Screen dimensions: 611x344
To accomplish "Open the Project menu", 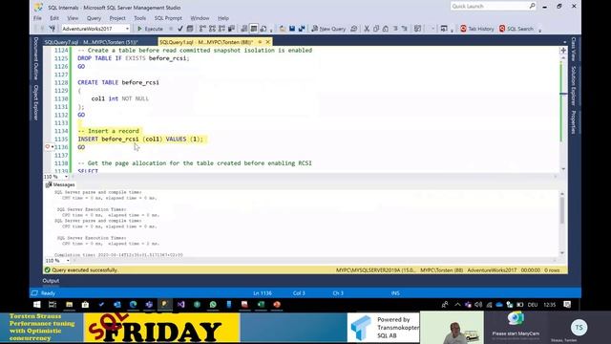I will pos(117,18).
